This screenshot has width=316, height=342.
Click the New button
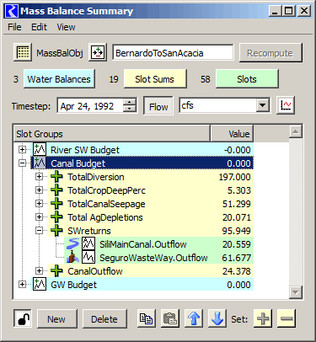point(56,319)
